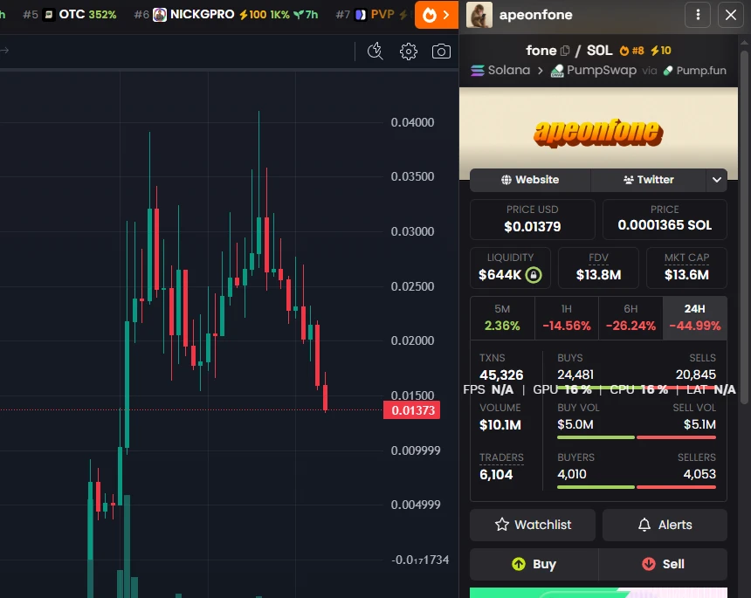Expand more social links dropdown
Viewport: 751px width, 598px height.
click(717, 180)
